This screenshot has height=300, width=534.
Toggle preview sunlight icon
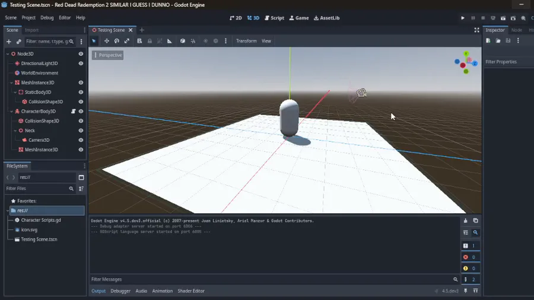(x=206, y=41)
